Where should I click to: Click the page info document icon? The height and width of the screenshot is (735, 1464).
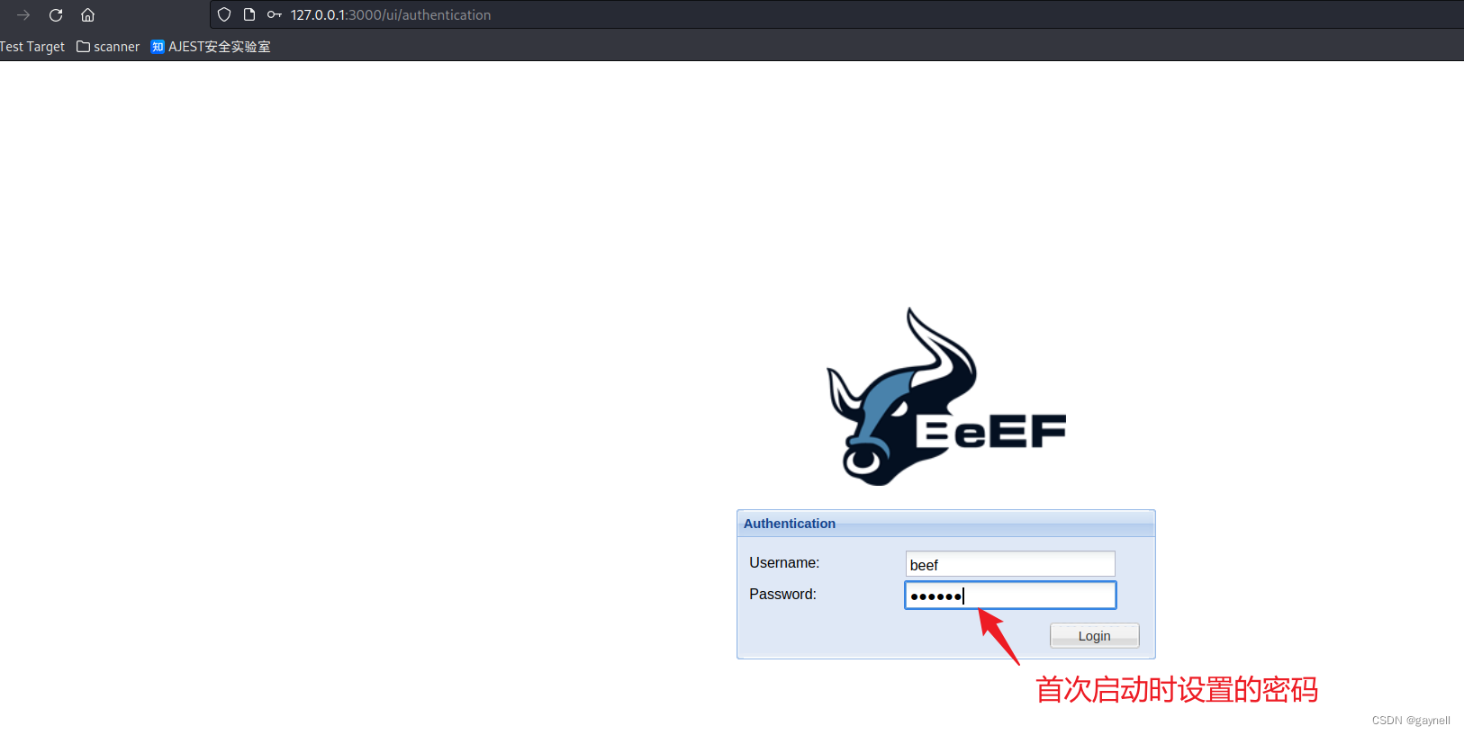tap(249, 14)
